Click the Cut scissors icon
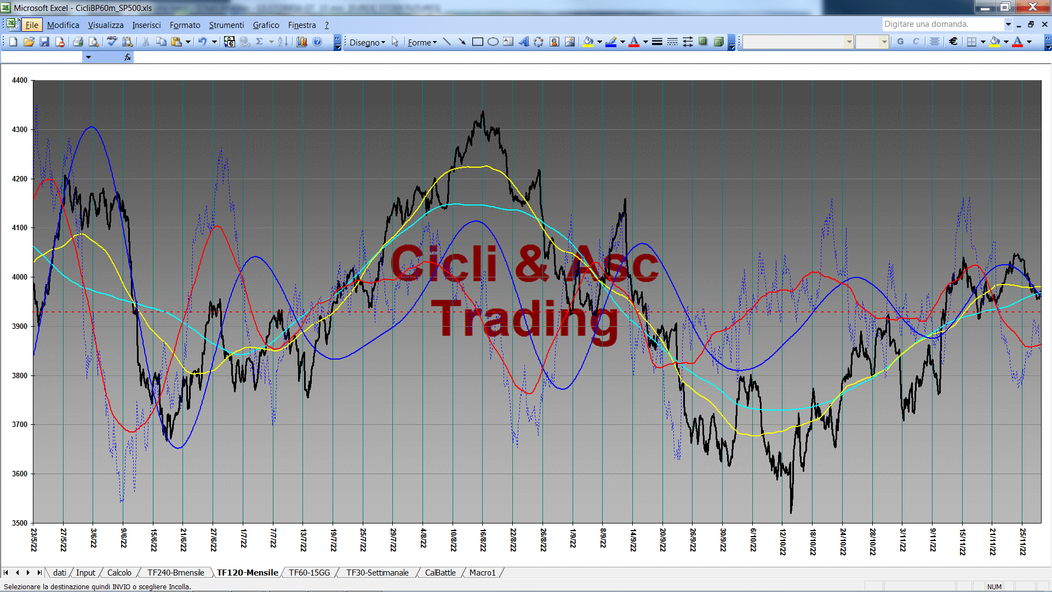Viewport: 1052px width, 592px height. click(x=146, y=42)
